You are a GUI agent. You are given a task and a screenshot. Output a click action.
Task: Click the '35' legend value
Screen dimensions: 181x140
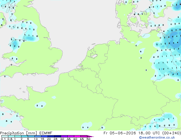[69, 139]
